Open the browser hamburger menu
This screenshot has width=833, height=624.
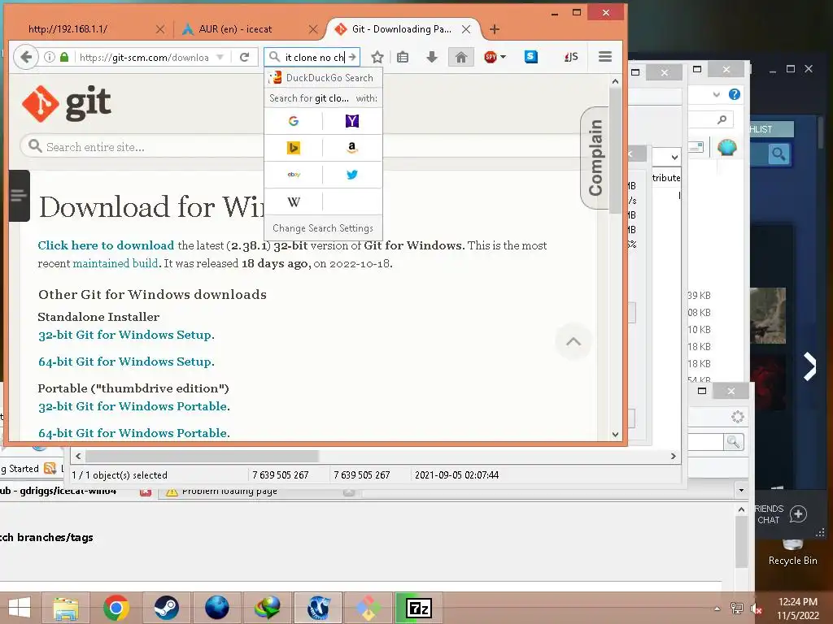pos(605,57)
